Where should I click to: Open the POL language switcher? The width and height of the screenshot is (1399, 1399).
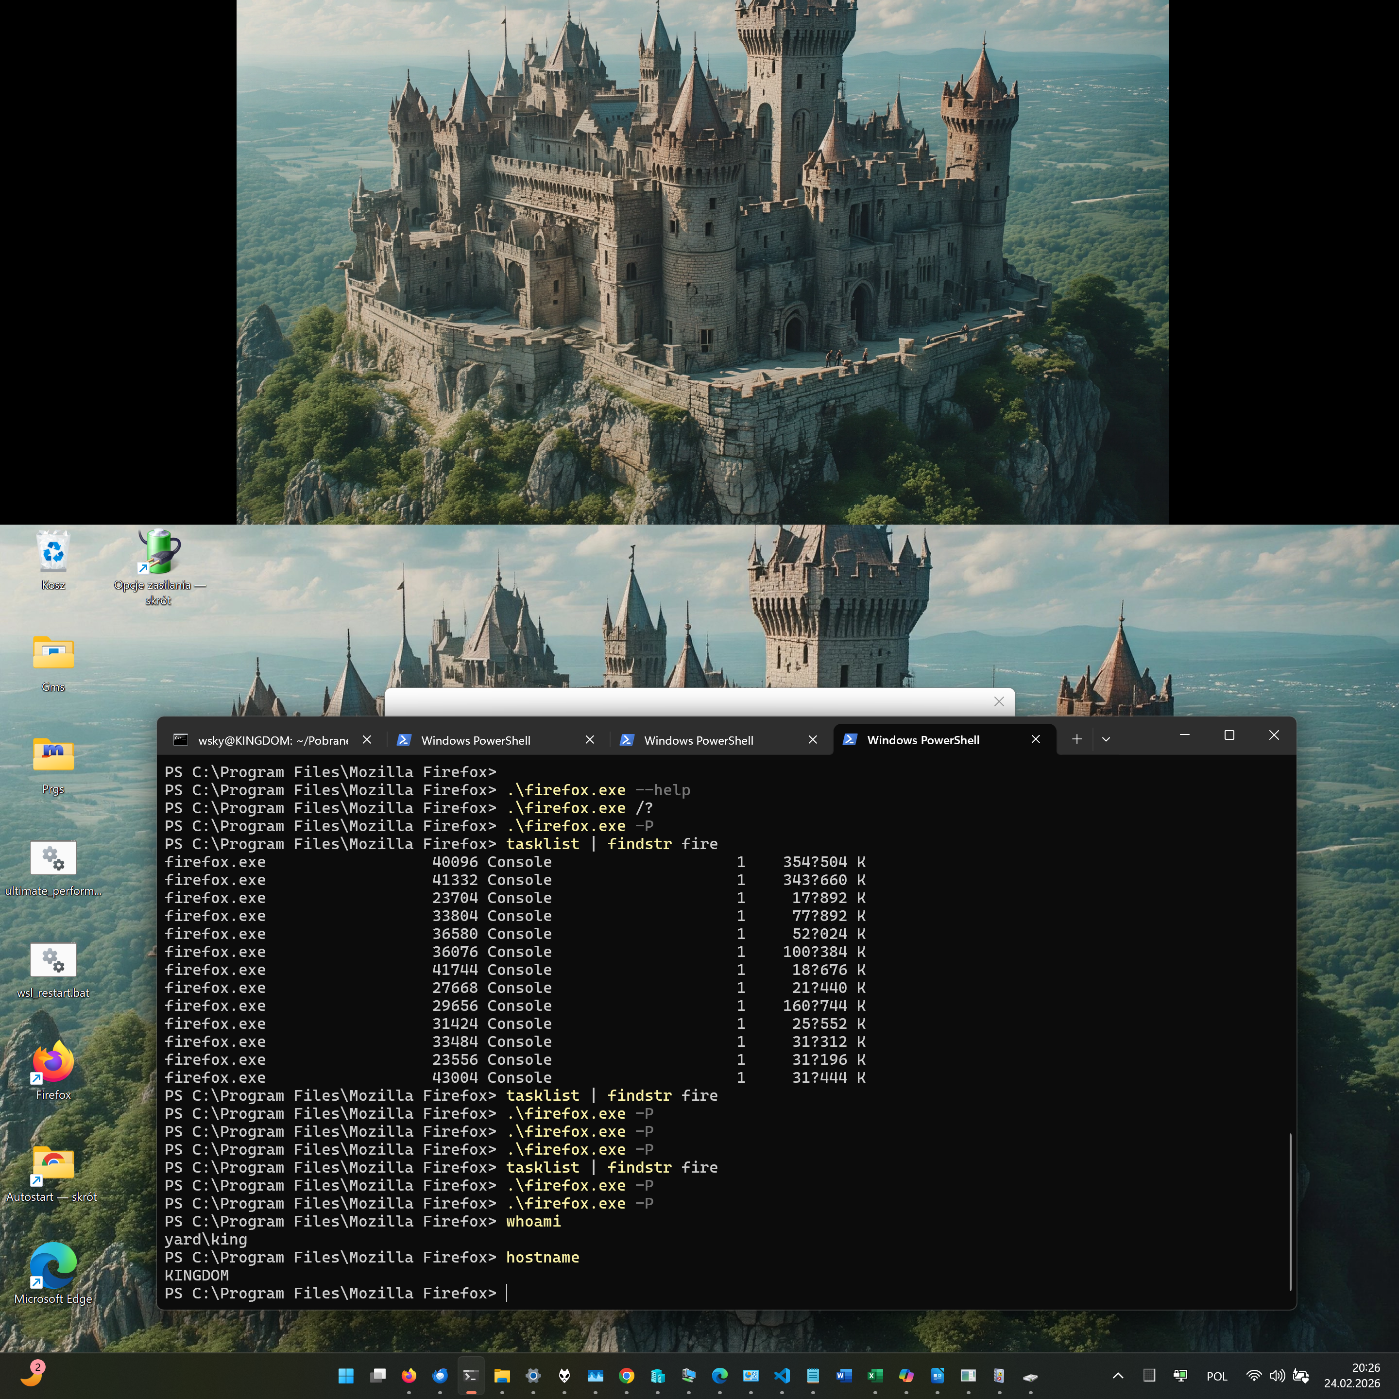1216,1376
